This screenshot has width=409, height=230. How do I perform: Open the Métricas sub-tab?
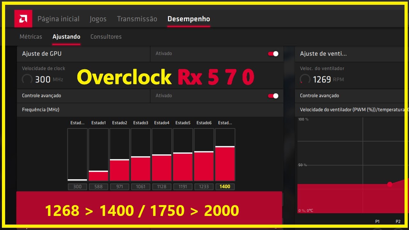tap(31, 37)
